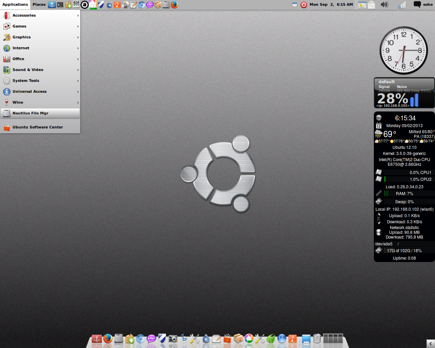Click the CPU2 usage bar in Conky
Image resolution: width=435 pixels, height=348 pixels.
[x=409, y=179]
